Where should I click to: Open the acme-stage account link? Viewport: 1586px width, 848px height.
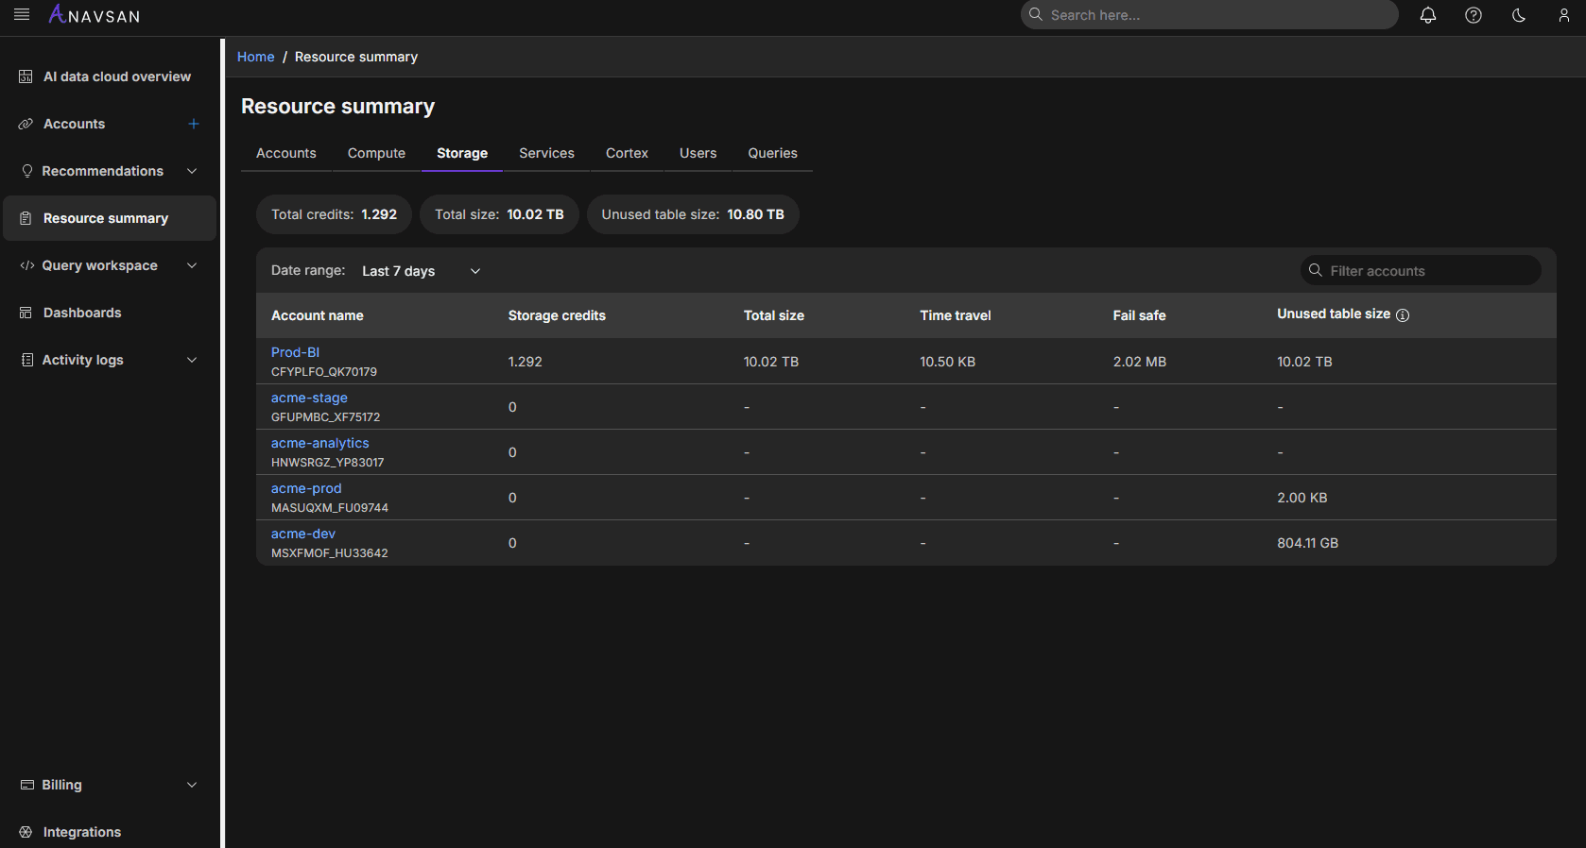pos(309,398)
